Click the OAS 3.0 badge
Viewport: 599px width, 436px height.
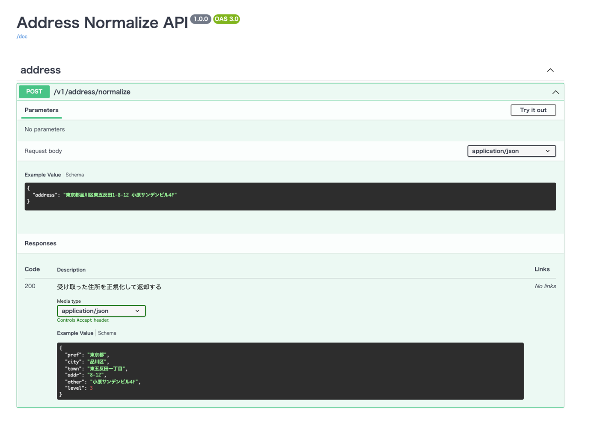coord(226,19)
